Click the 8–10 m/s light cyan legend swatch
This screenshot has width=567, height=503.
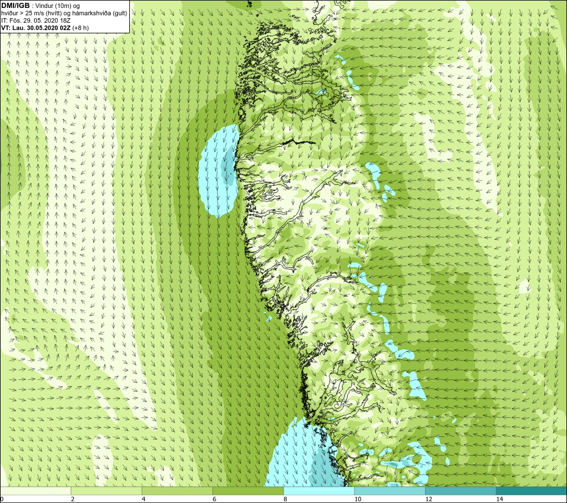pyautogui.click(x=319, y=491)
